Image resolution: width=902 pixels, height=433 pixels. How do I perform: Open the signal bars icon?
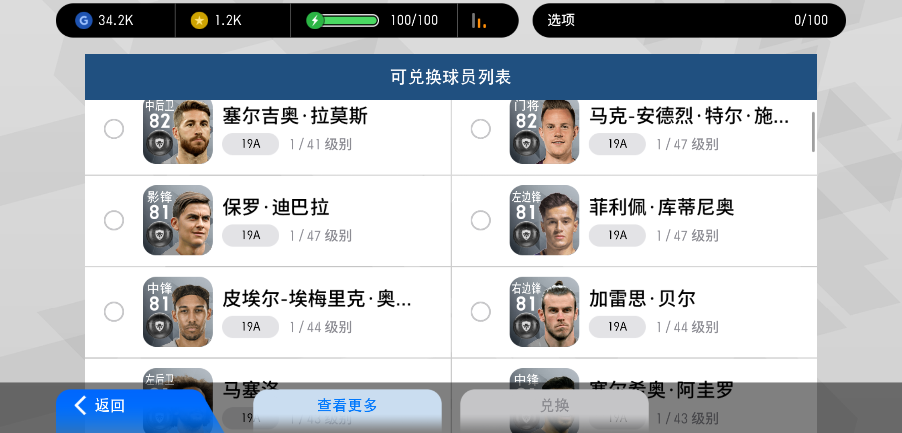tap(479, 20)
